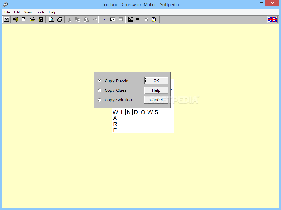Click the question mark help icon

pos(154,19)
